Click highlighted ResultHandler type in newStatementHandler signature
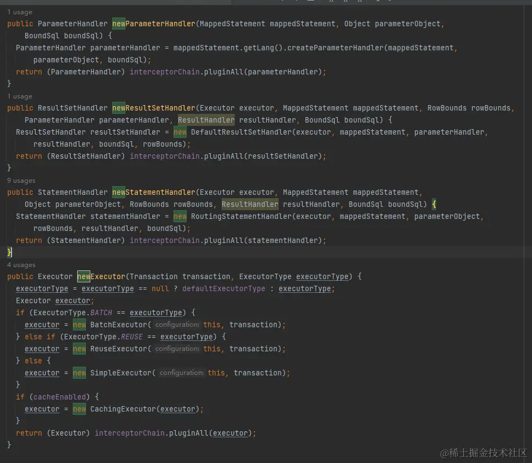This screenshot has width=532, height=463. coord(250,204)
